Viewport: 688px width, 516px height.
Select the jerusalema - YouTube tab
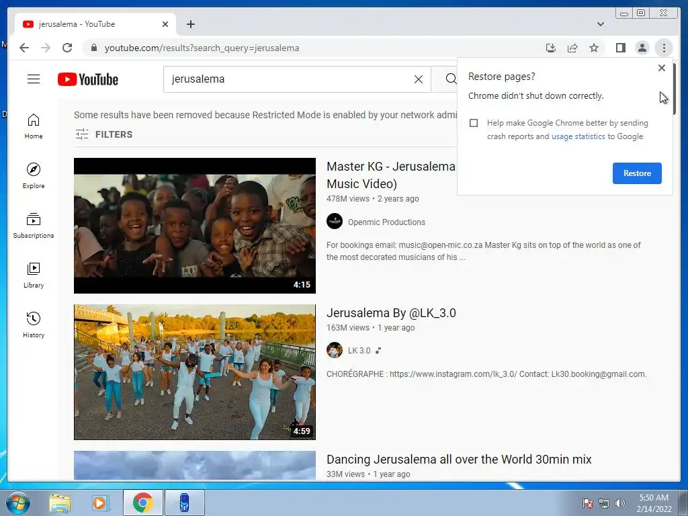point(95,24)
